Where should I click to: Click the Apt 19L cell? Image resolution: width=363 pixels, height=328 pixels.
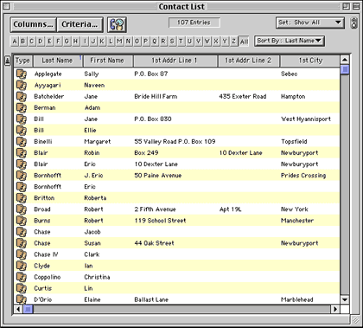pos(231,209)
